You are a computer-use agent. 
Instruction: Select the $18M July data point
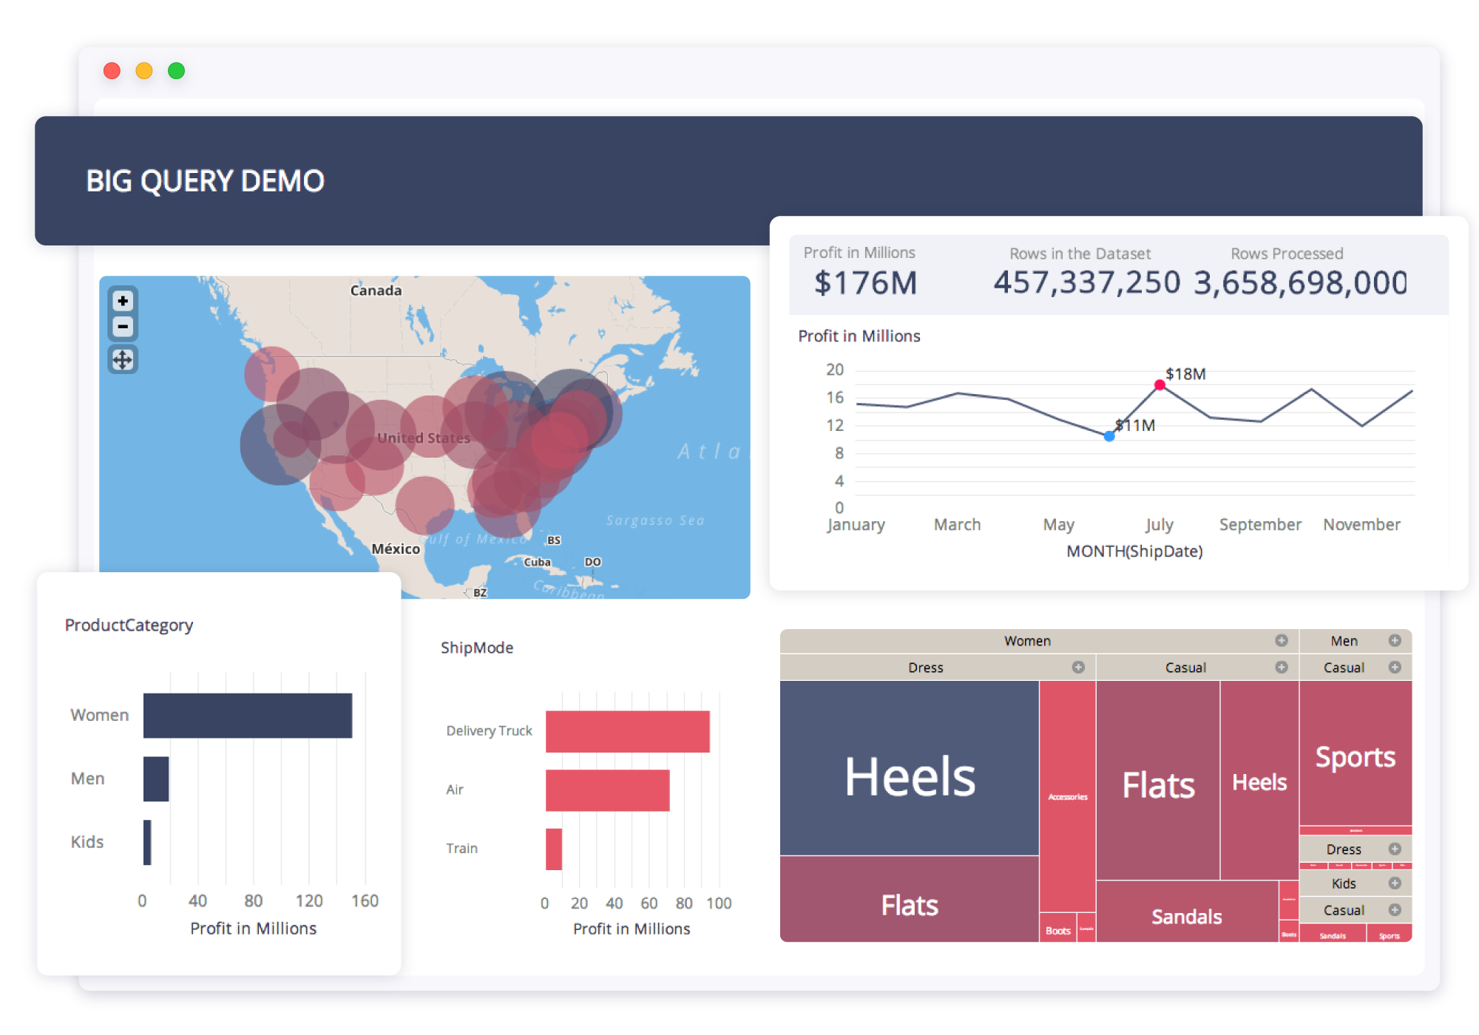[1158, 384]
